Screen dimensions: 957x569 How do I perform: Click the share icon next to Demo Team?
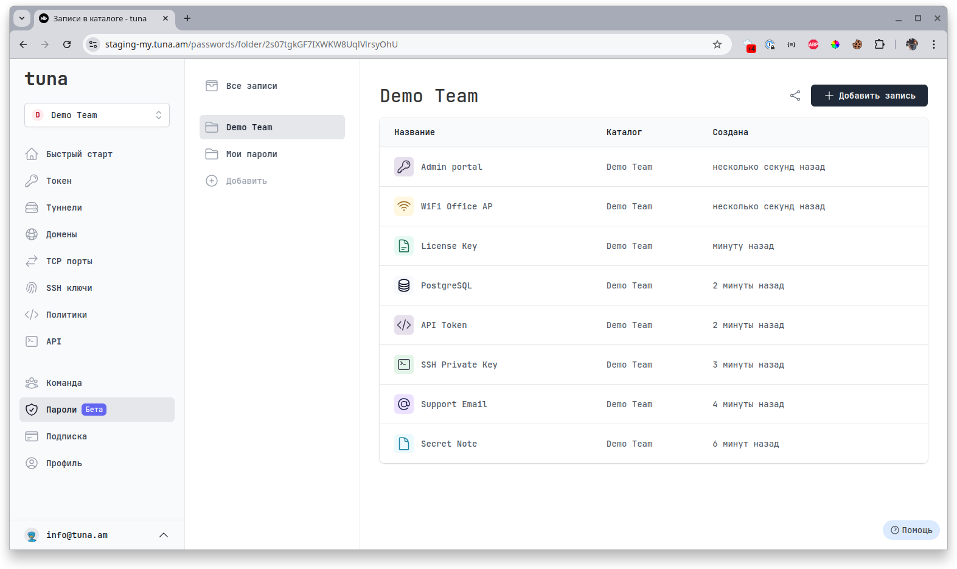795,96
